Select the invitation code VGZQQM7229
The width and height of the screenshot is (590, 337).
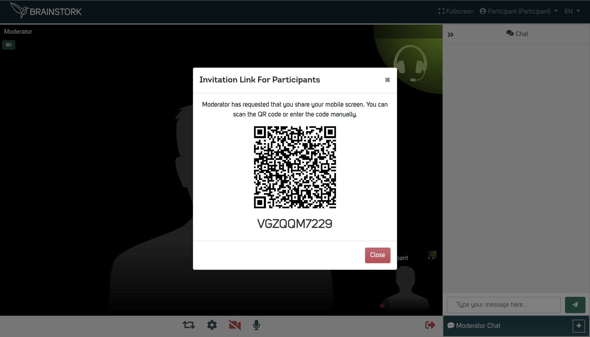point(295,224)
